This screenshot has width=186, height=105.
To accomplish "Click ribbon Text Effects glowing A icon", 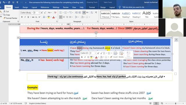I will tap(44, 17).
